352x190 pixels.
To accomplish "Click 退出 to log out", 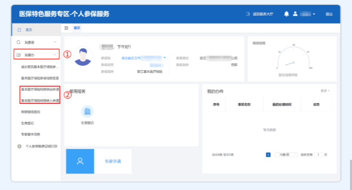I will (329, 14).
